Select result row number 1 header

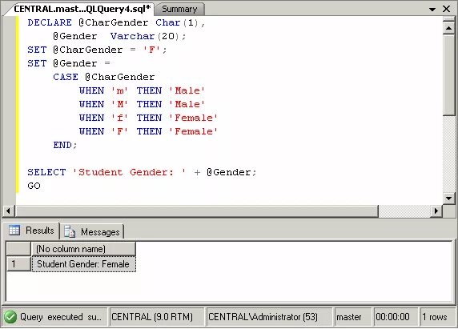[18, 264]
